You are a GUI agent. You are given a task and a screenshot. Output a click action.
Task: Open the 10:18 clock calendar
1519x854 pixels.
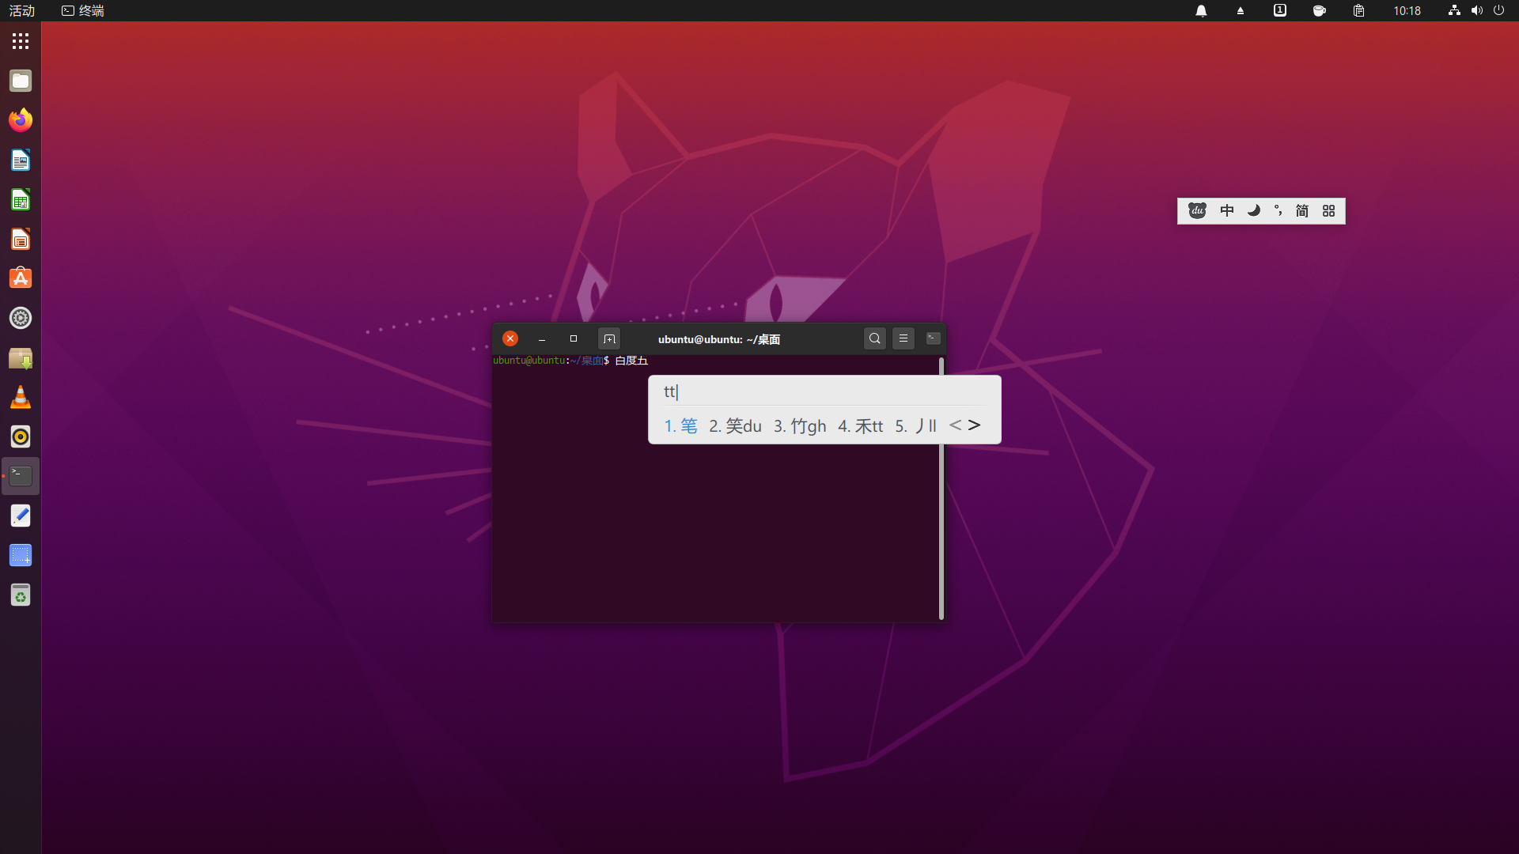(1407, 10)
